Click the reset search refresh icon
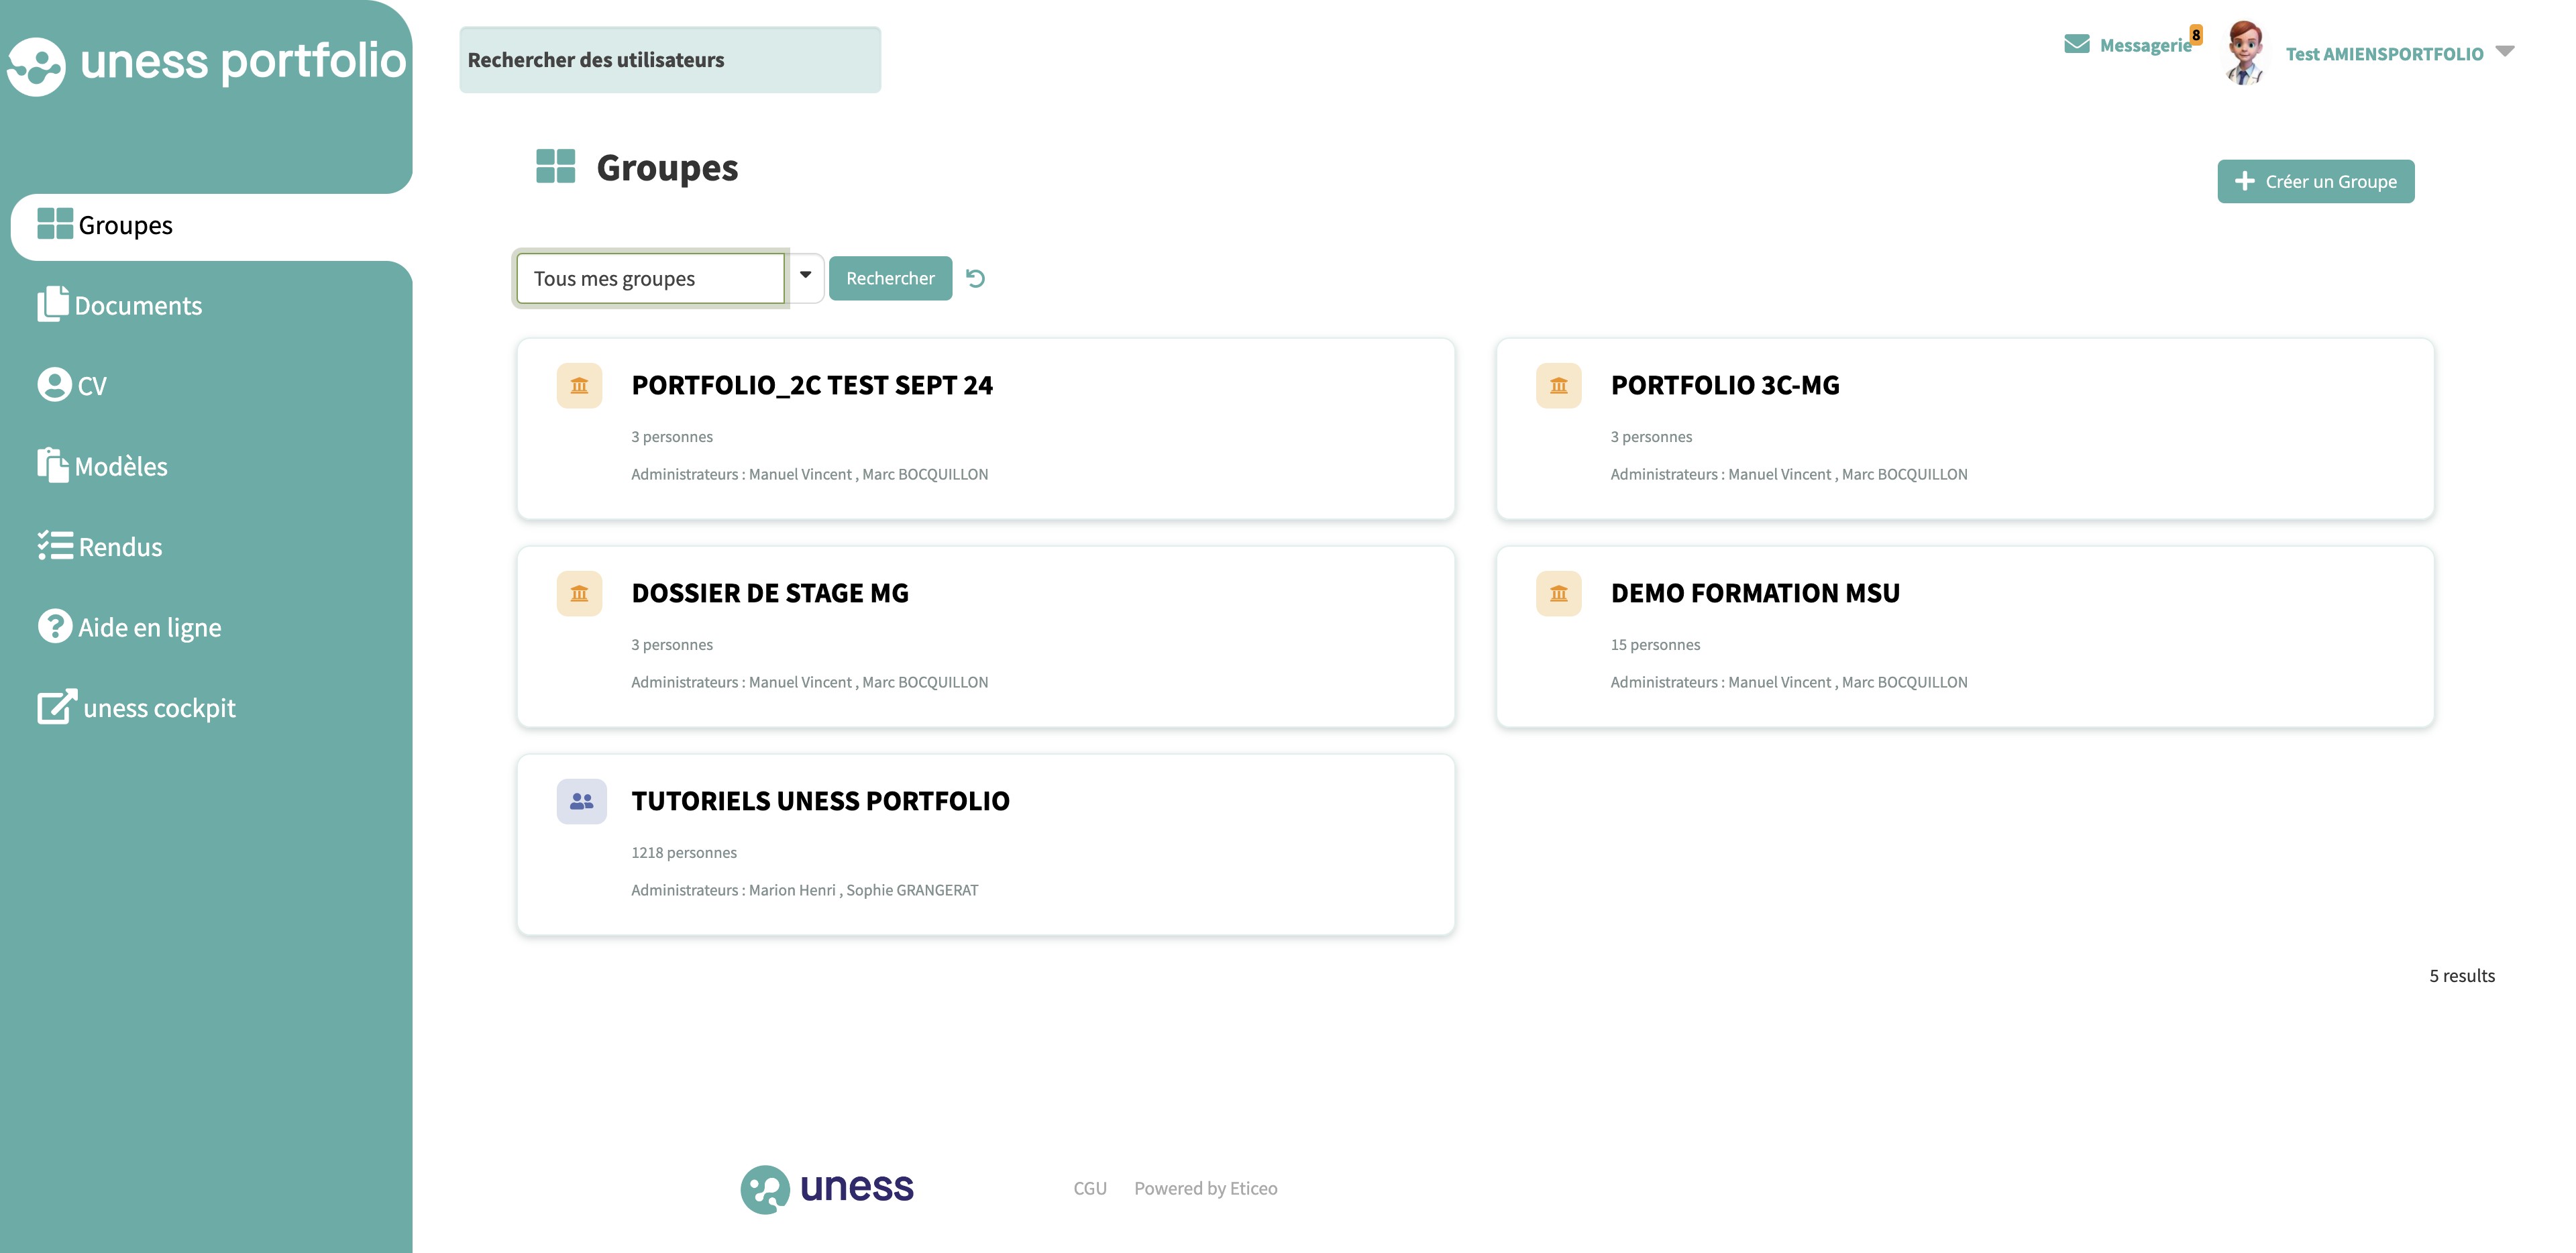The height and width of the screenshot is (1253, 2576). click(x=976, y=278)
